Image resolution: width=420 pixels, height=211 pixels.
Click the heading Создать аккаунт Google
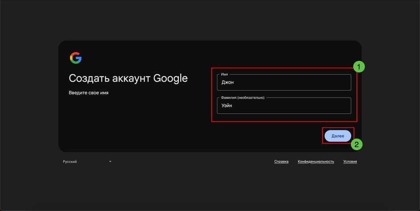pos(128,78)
